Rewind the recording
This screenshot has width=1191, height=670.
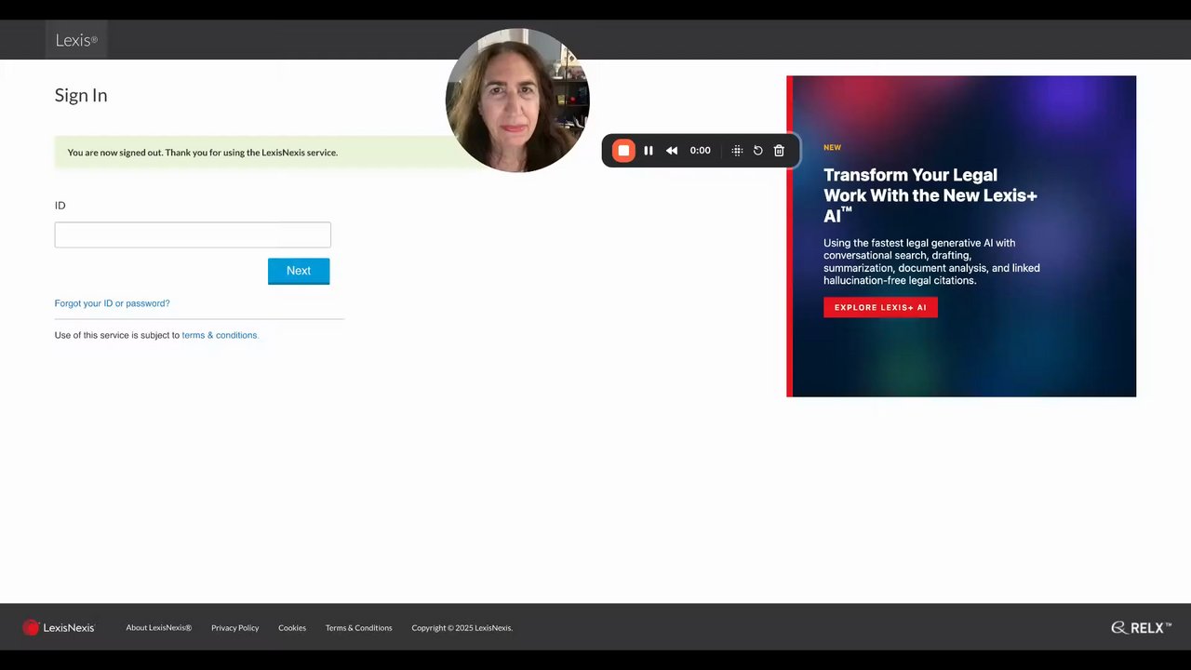tap(672, 151)
